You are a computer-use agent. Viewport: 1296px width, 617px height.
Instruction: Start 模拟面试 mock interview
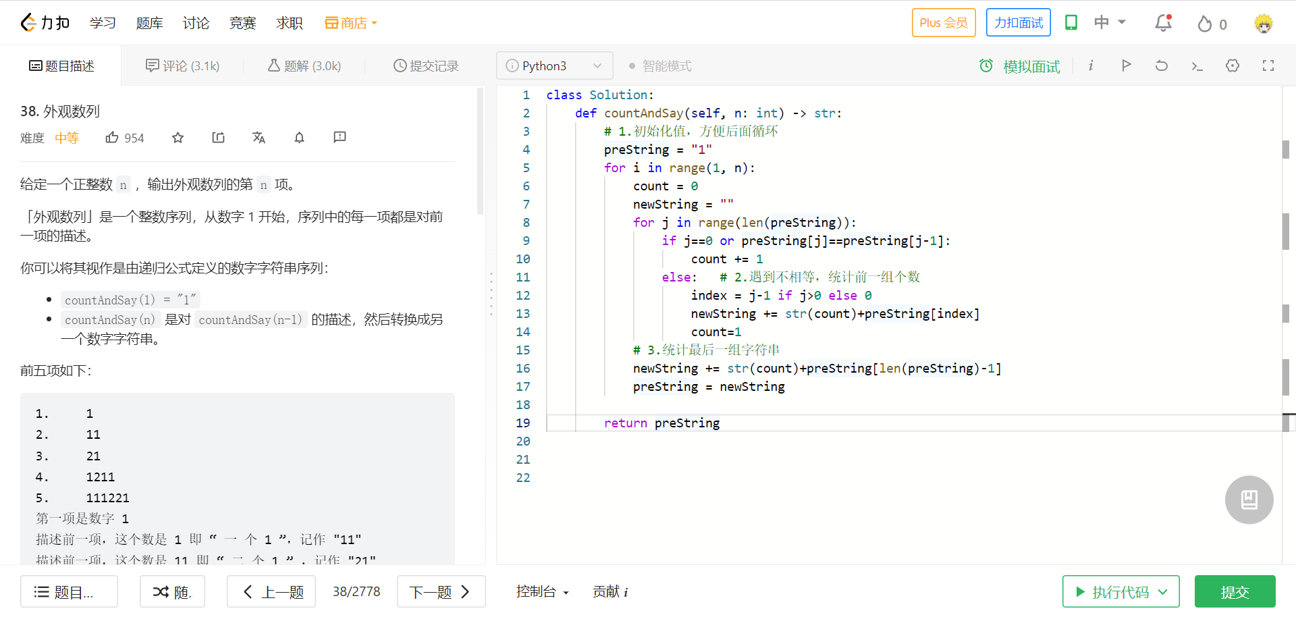pyautogui.click(x=1019, y=66)
